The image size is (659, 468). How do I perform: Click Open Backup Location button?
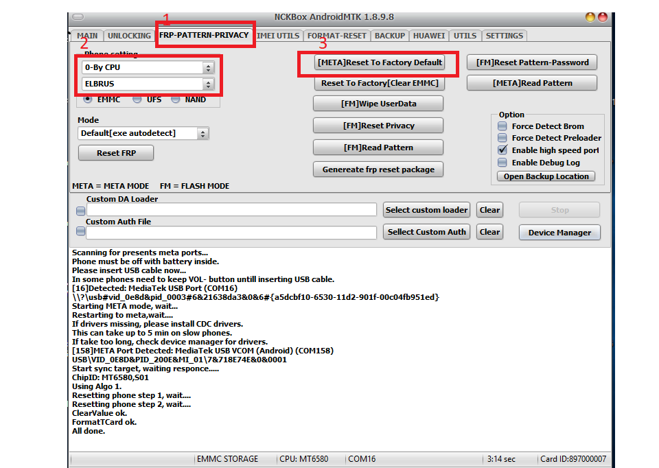[546, 176]
